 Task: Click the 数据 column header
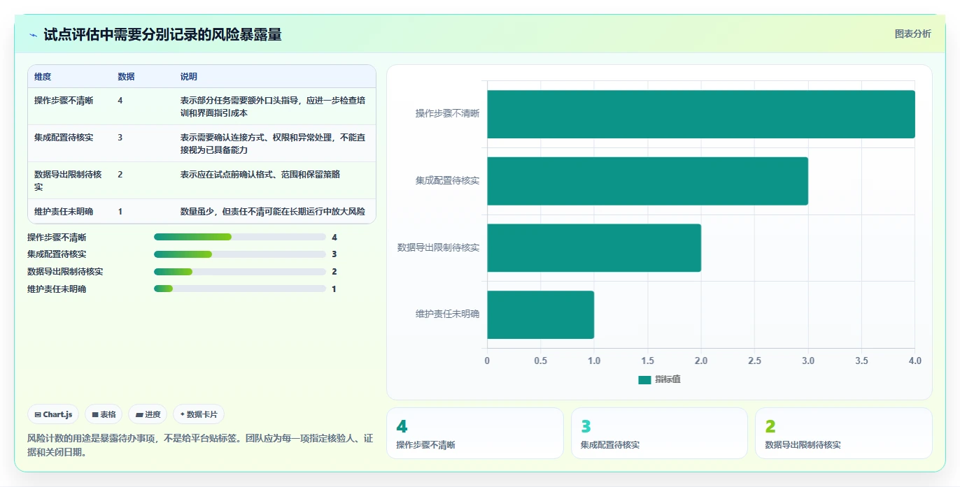[126, 77]
